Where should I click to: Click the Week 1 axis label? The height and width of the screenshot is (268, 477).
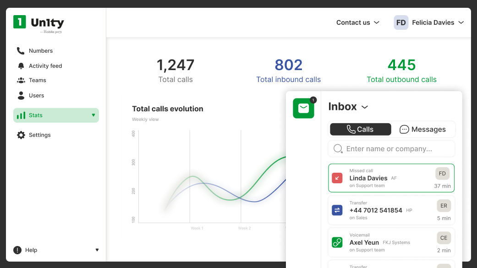197,228
